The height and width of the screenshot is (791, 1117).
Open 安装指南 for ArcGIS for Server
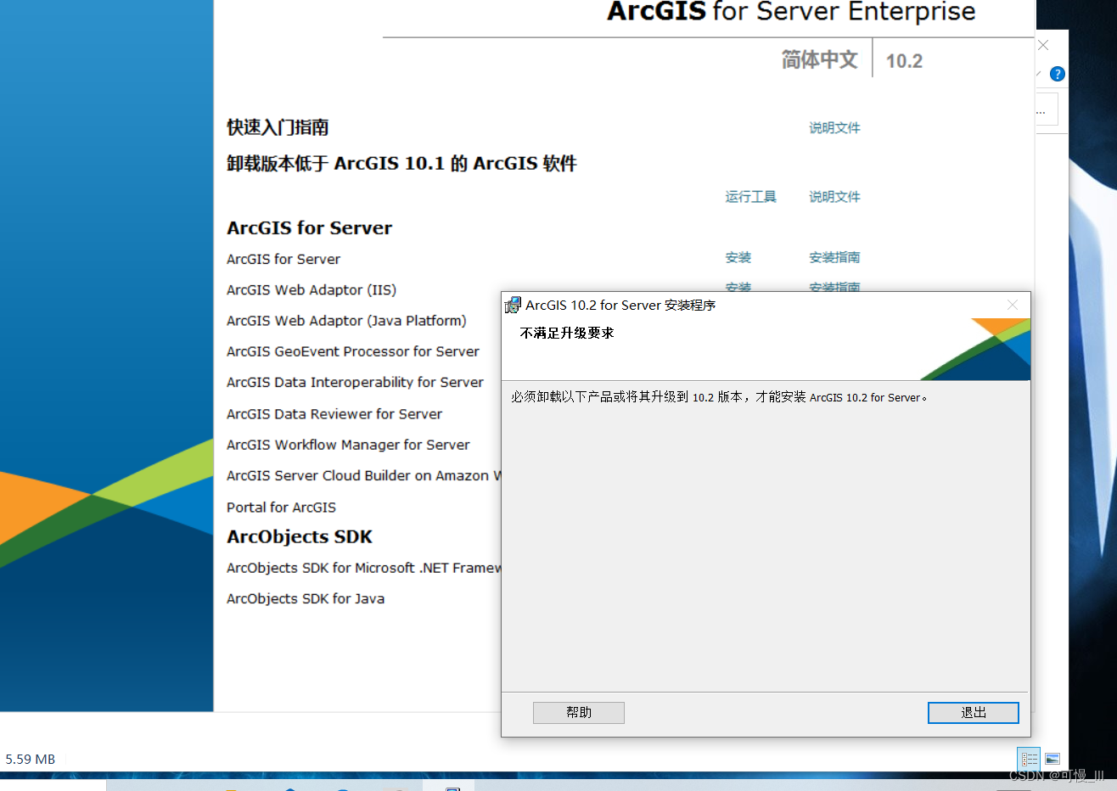(834, 258)
